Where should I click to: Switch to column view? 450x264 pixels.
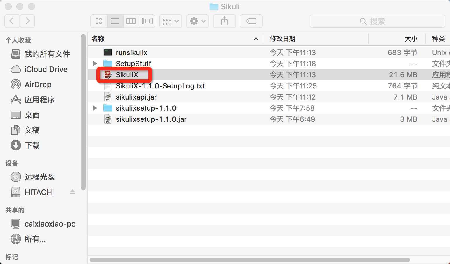coord(131,21)
